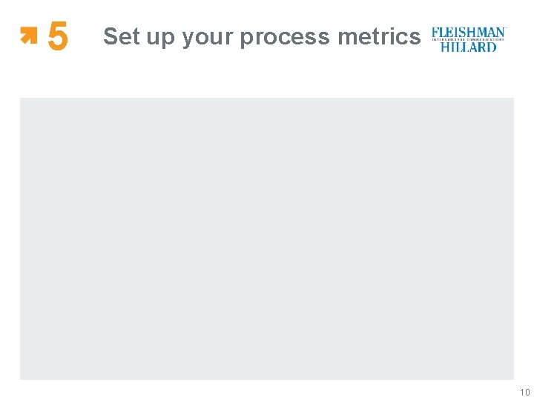
Task: Click the large gray content panel
Action: tap(267, 239)
